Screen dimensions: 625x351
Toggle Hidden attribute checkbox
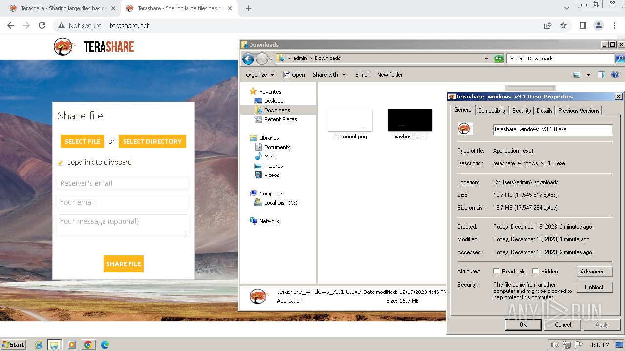[x=535, y=272]
